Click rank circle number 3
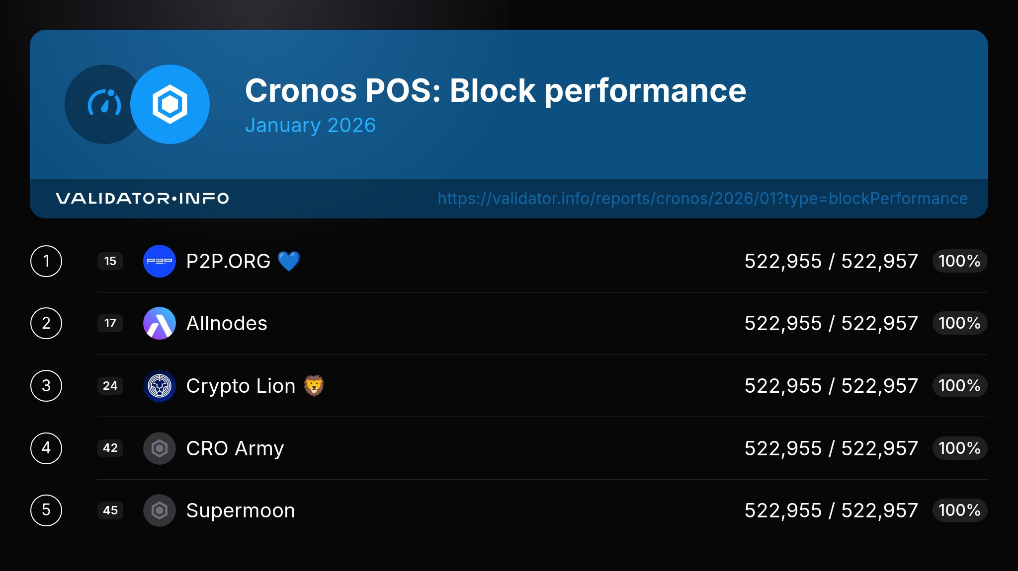 tap(46, 386)
